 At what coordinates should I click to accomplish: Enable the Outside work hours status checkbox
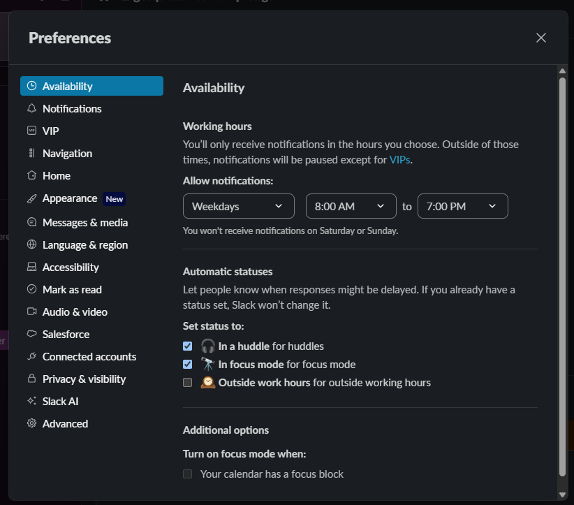pyautogui.click(x=187, y=383)
